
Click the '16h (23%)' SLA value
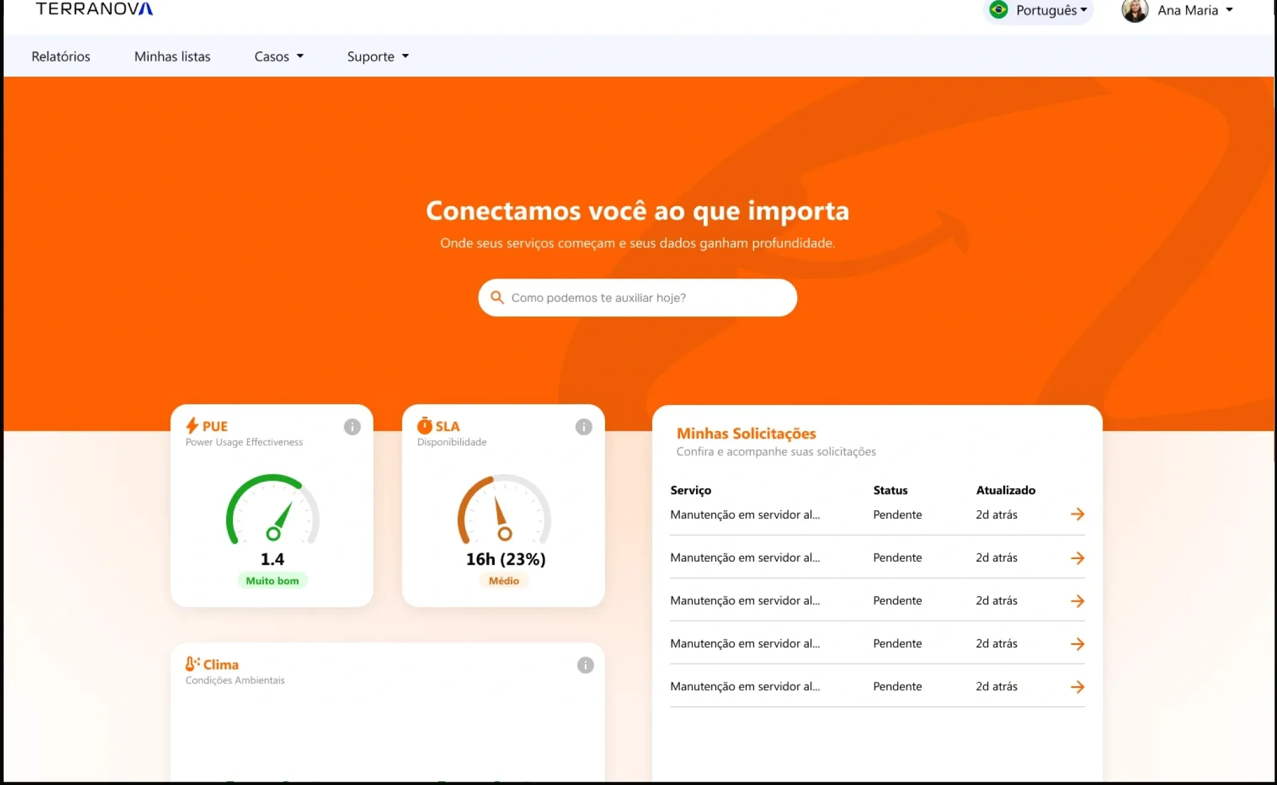click(505, 559)
